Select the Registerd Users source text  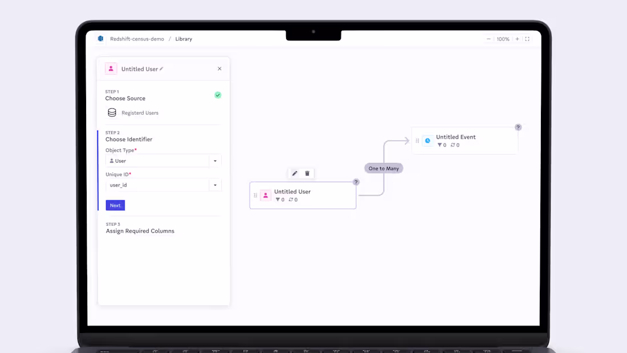140,113
